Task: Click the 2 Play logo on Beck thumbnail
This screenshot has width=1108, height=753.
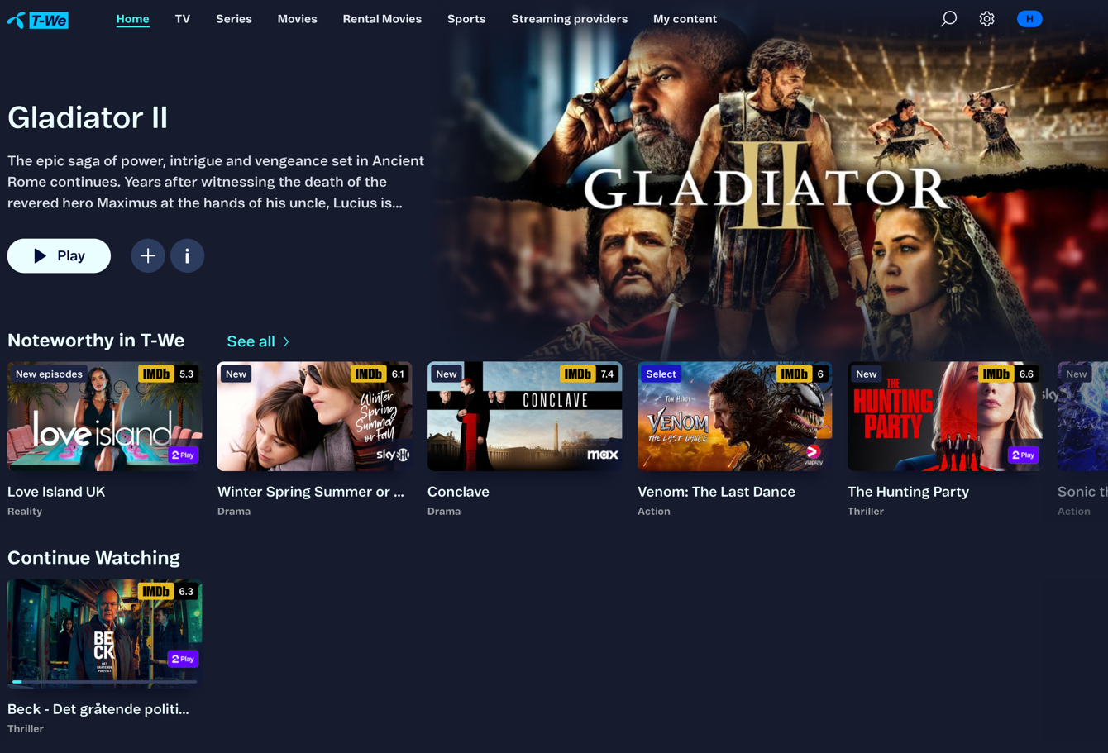Action: (183, 659)
